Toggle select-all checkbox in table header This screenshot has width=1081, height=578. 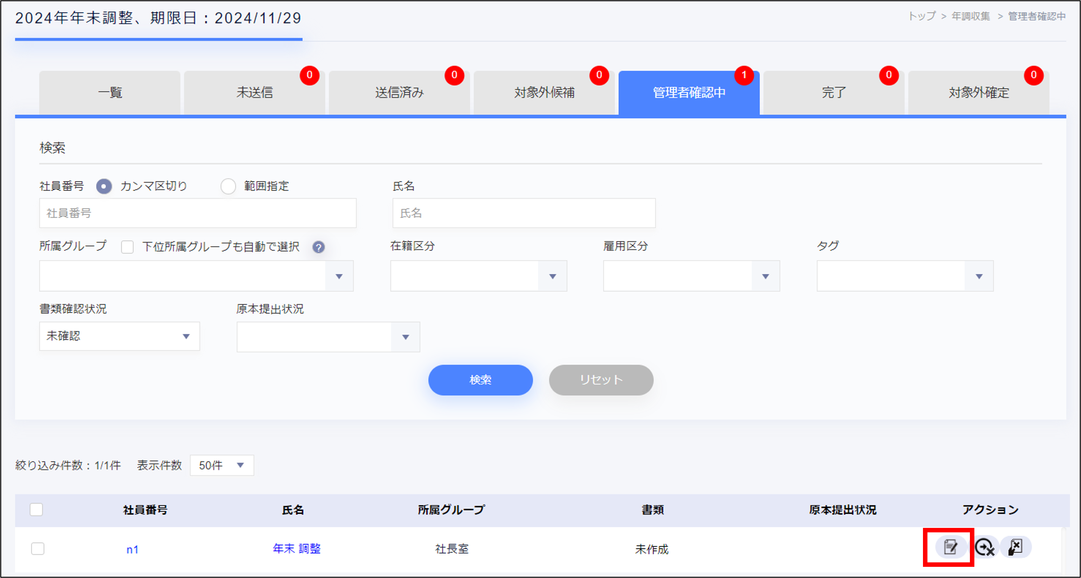coord(36,509)
